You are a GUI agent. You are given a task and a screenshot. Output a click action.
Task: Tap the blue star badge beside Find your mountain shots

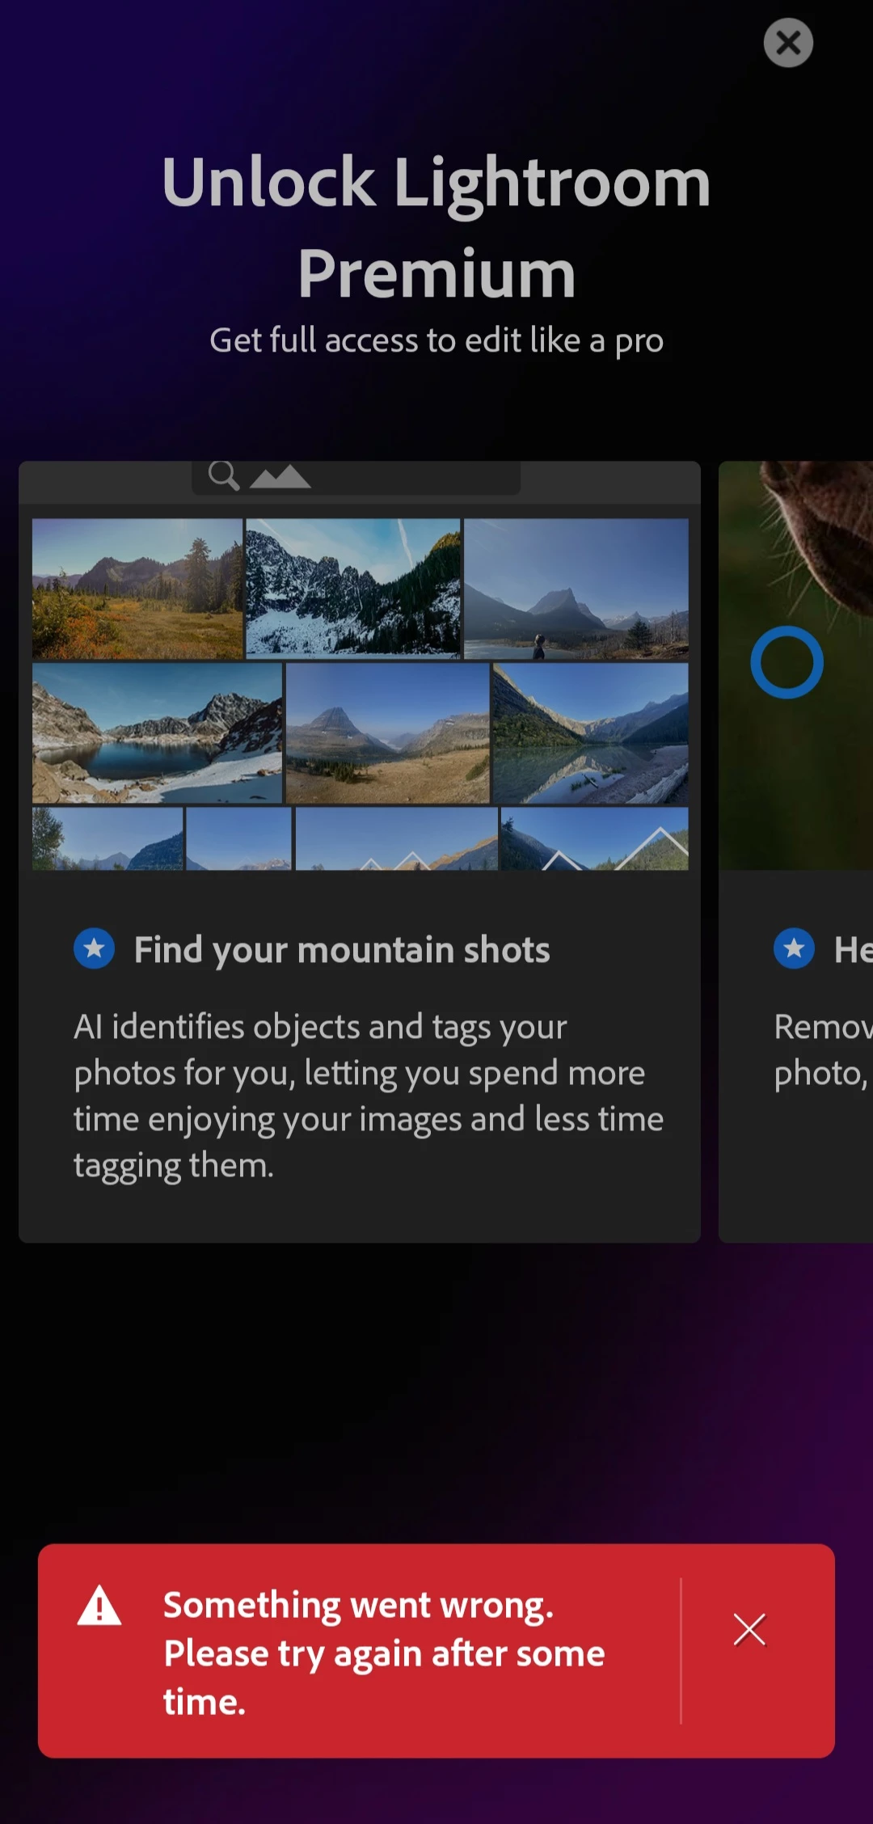[x=95, y=948]
